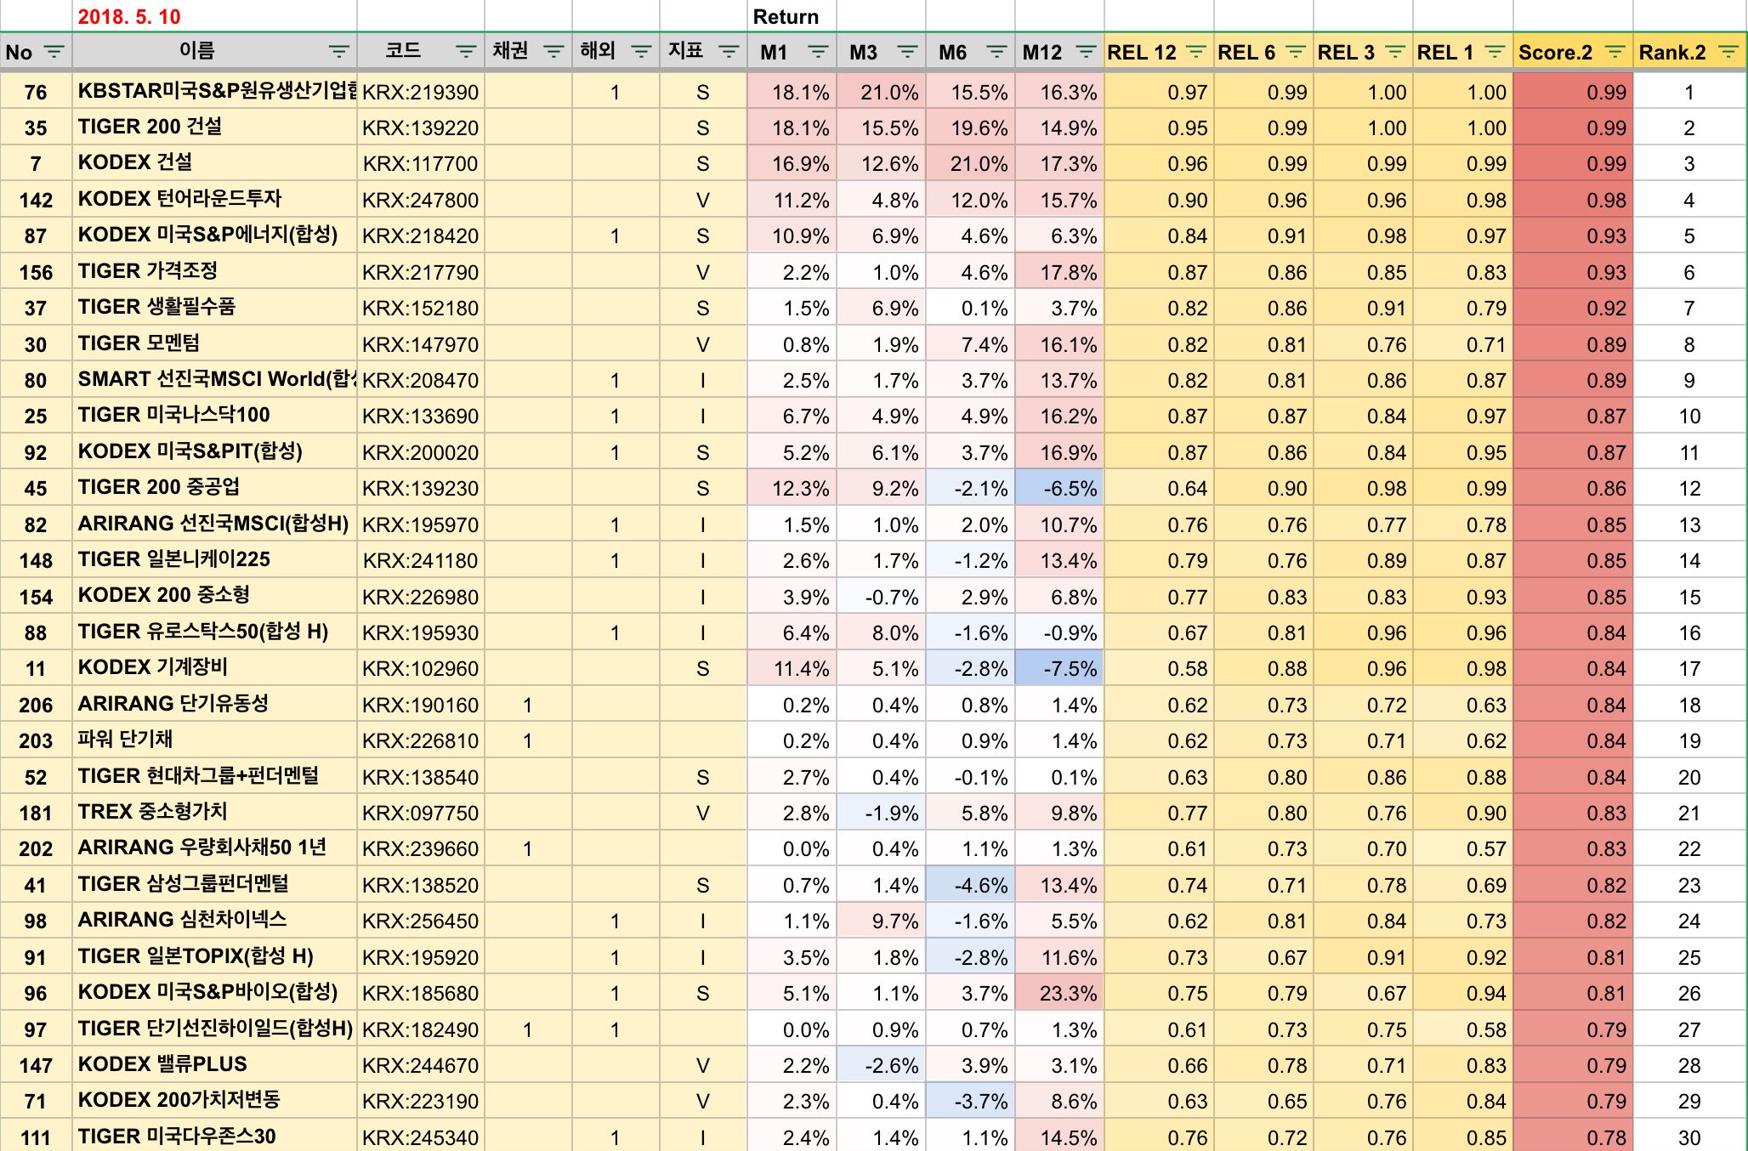Open the Score.2 filter menu
Screen dimensions: 1748x1151
click(x=1615, y=52)
